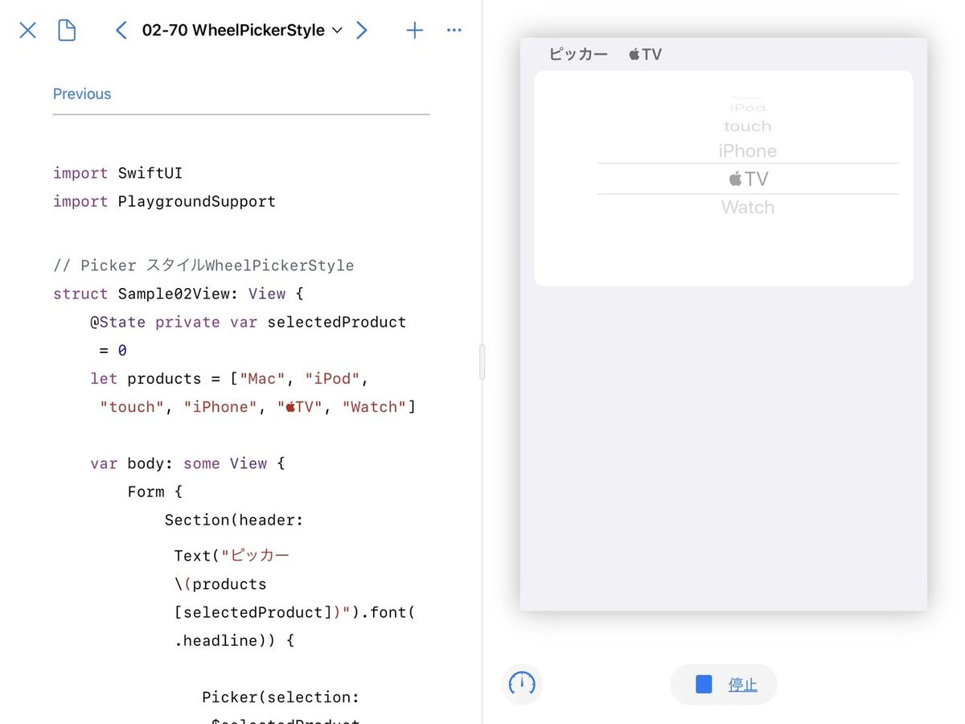This screenshot has height=724, width=965.
Task: Close the playground with the X icon
Action: pos(28,31)
